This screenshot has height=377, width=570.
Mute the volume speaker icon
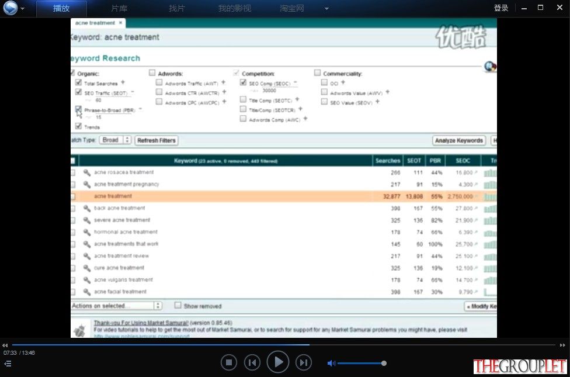tap(331, 363)
